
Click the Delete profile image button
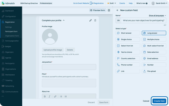(x=70, y=50)
